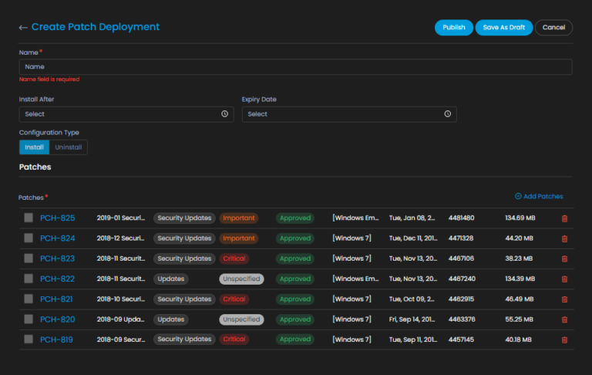Check the checkbox for PCH-825
The image size is (592, 375).
click(x=29, y=218)
